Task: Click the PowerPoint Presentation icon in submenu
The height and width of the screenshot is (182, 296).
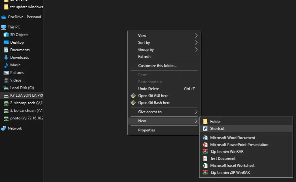Action: (x=205, y=145)
